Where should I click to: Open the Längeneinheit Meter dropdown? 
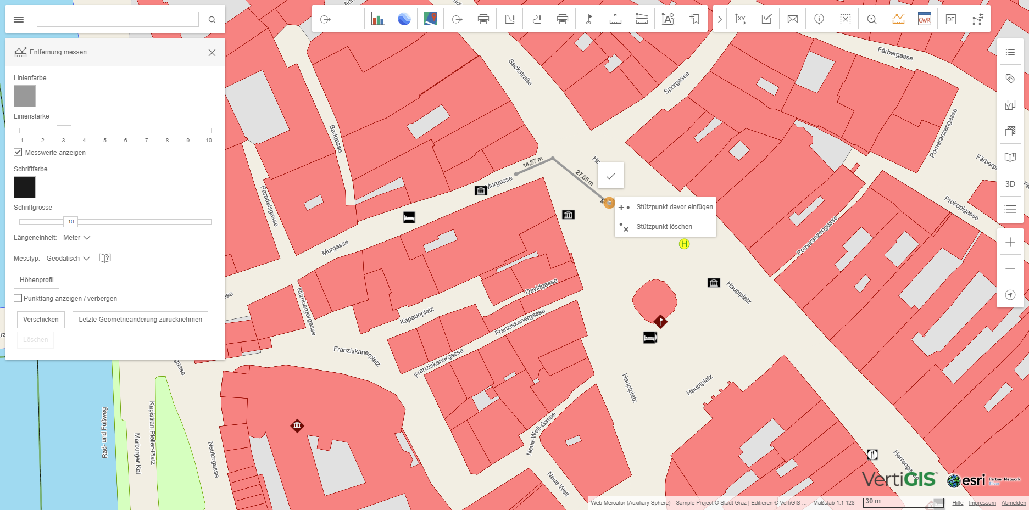click(76, 238)
